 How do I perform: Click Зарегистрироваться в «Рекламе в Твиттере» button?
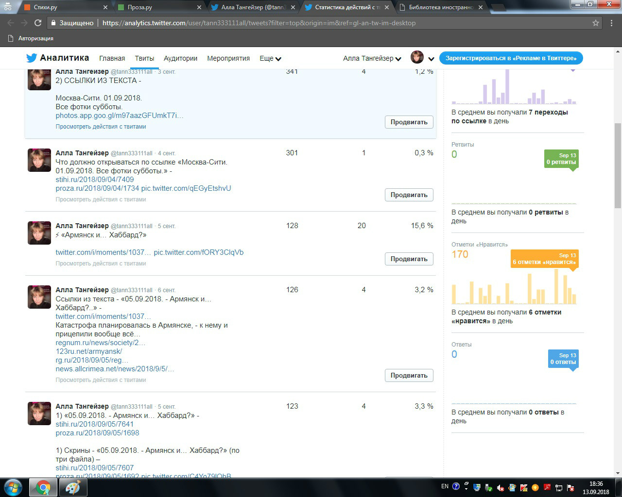pos(511,58)
